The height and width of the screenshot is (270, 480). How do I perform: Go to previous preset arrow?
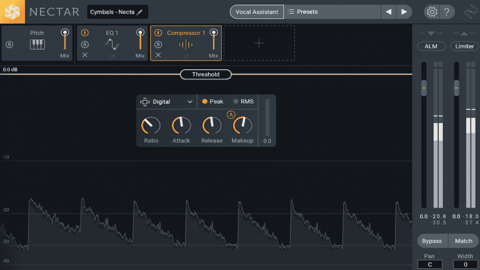(x=389, y=12)
